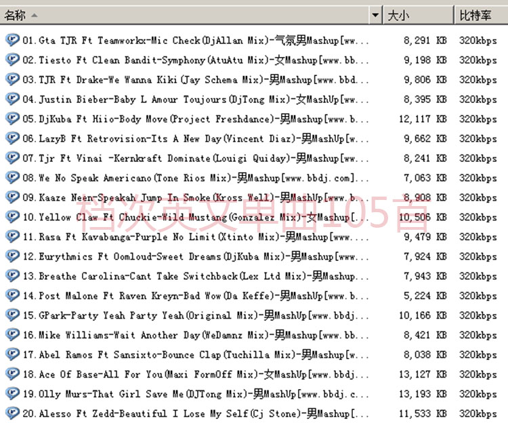Click the audio icon of 01.Gta TJR Mic Check
The width and height of the screenshot is (508, 425).
(12, 40)
